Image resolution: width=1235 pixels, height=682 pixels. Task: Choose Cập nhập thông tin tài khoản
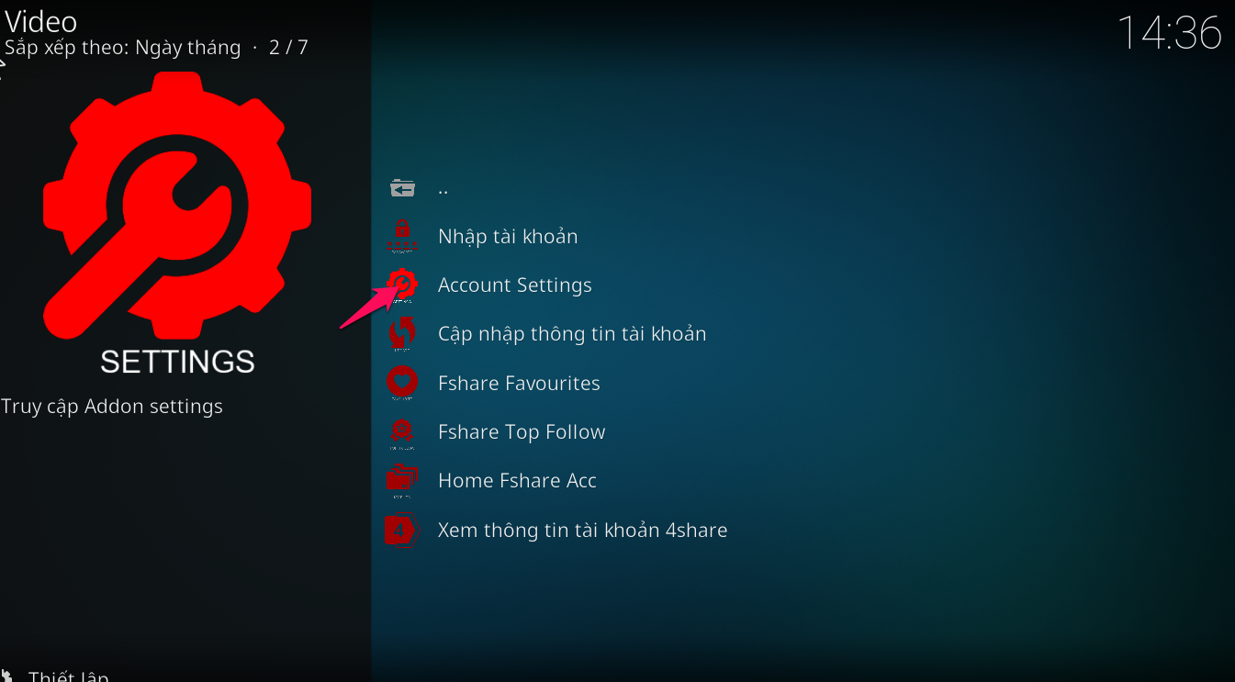click(x=572, y=334)
